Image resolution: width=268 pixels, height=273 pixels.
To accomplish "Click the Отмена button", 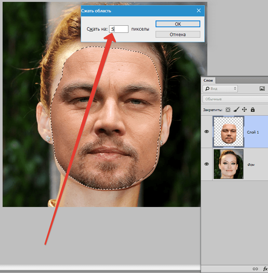I will 178,35.
